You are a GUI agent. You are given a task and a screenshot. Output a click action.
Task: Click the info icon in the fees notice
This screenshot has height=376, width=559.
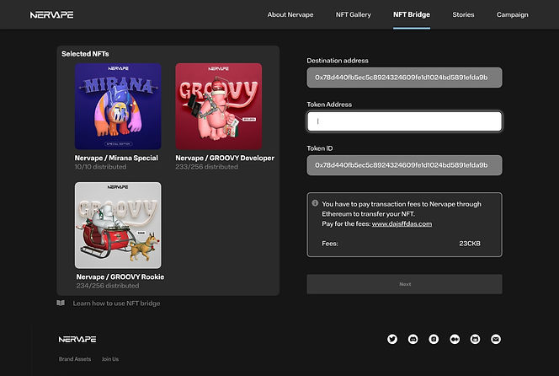pyautogui.click(x=315, y=203)
